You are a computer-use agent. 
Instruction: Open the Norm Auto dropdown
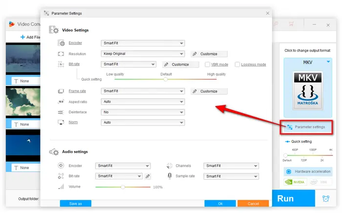[x=143, y=123]
